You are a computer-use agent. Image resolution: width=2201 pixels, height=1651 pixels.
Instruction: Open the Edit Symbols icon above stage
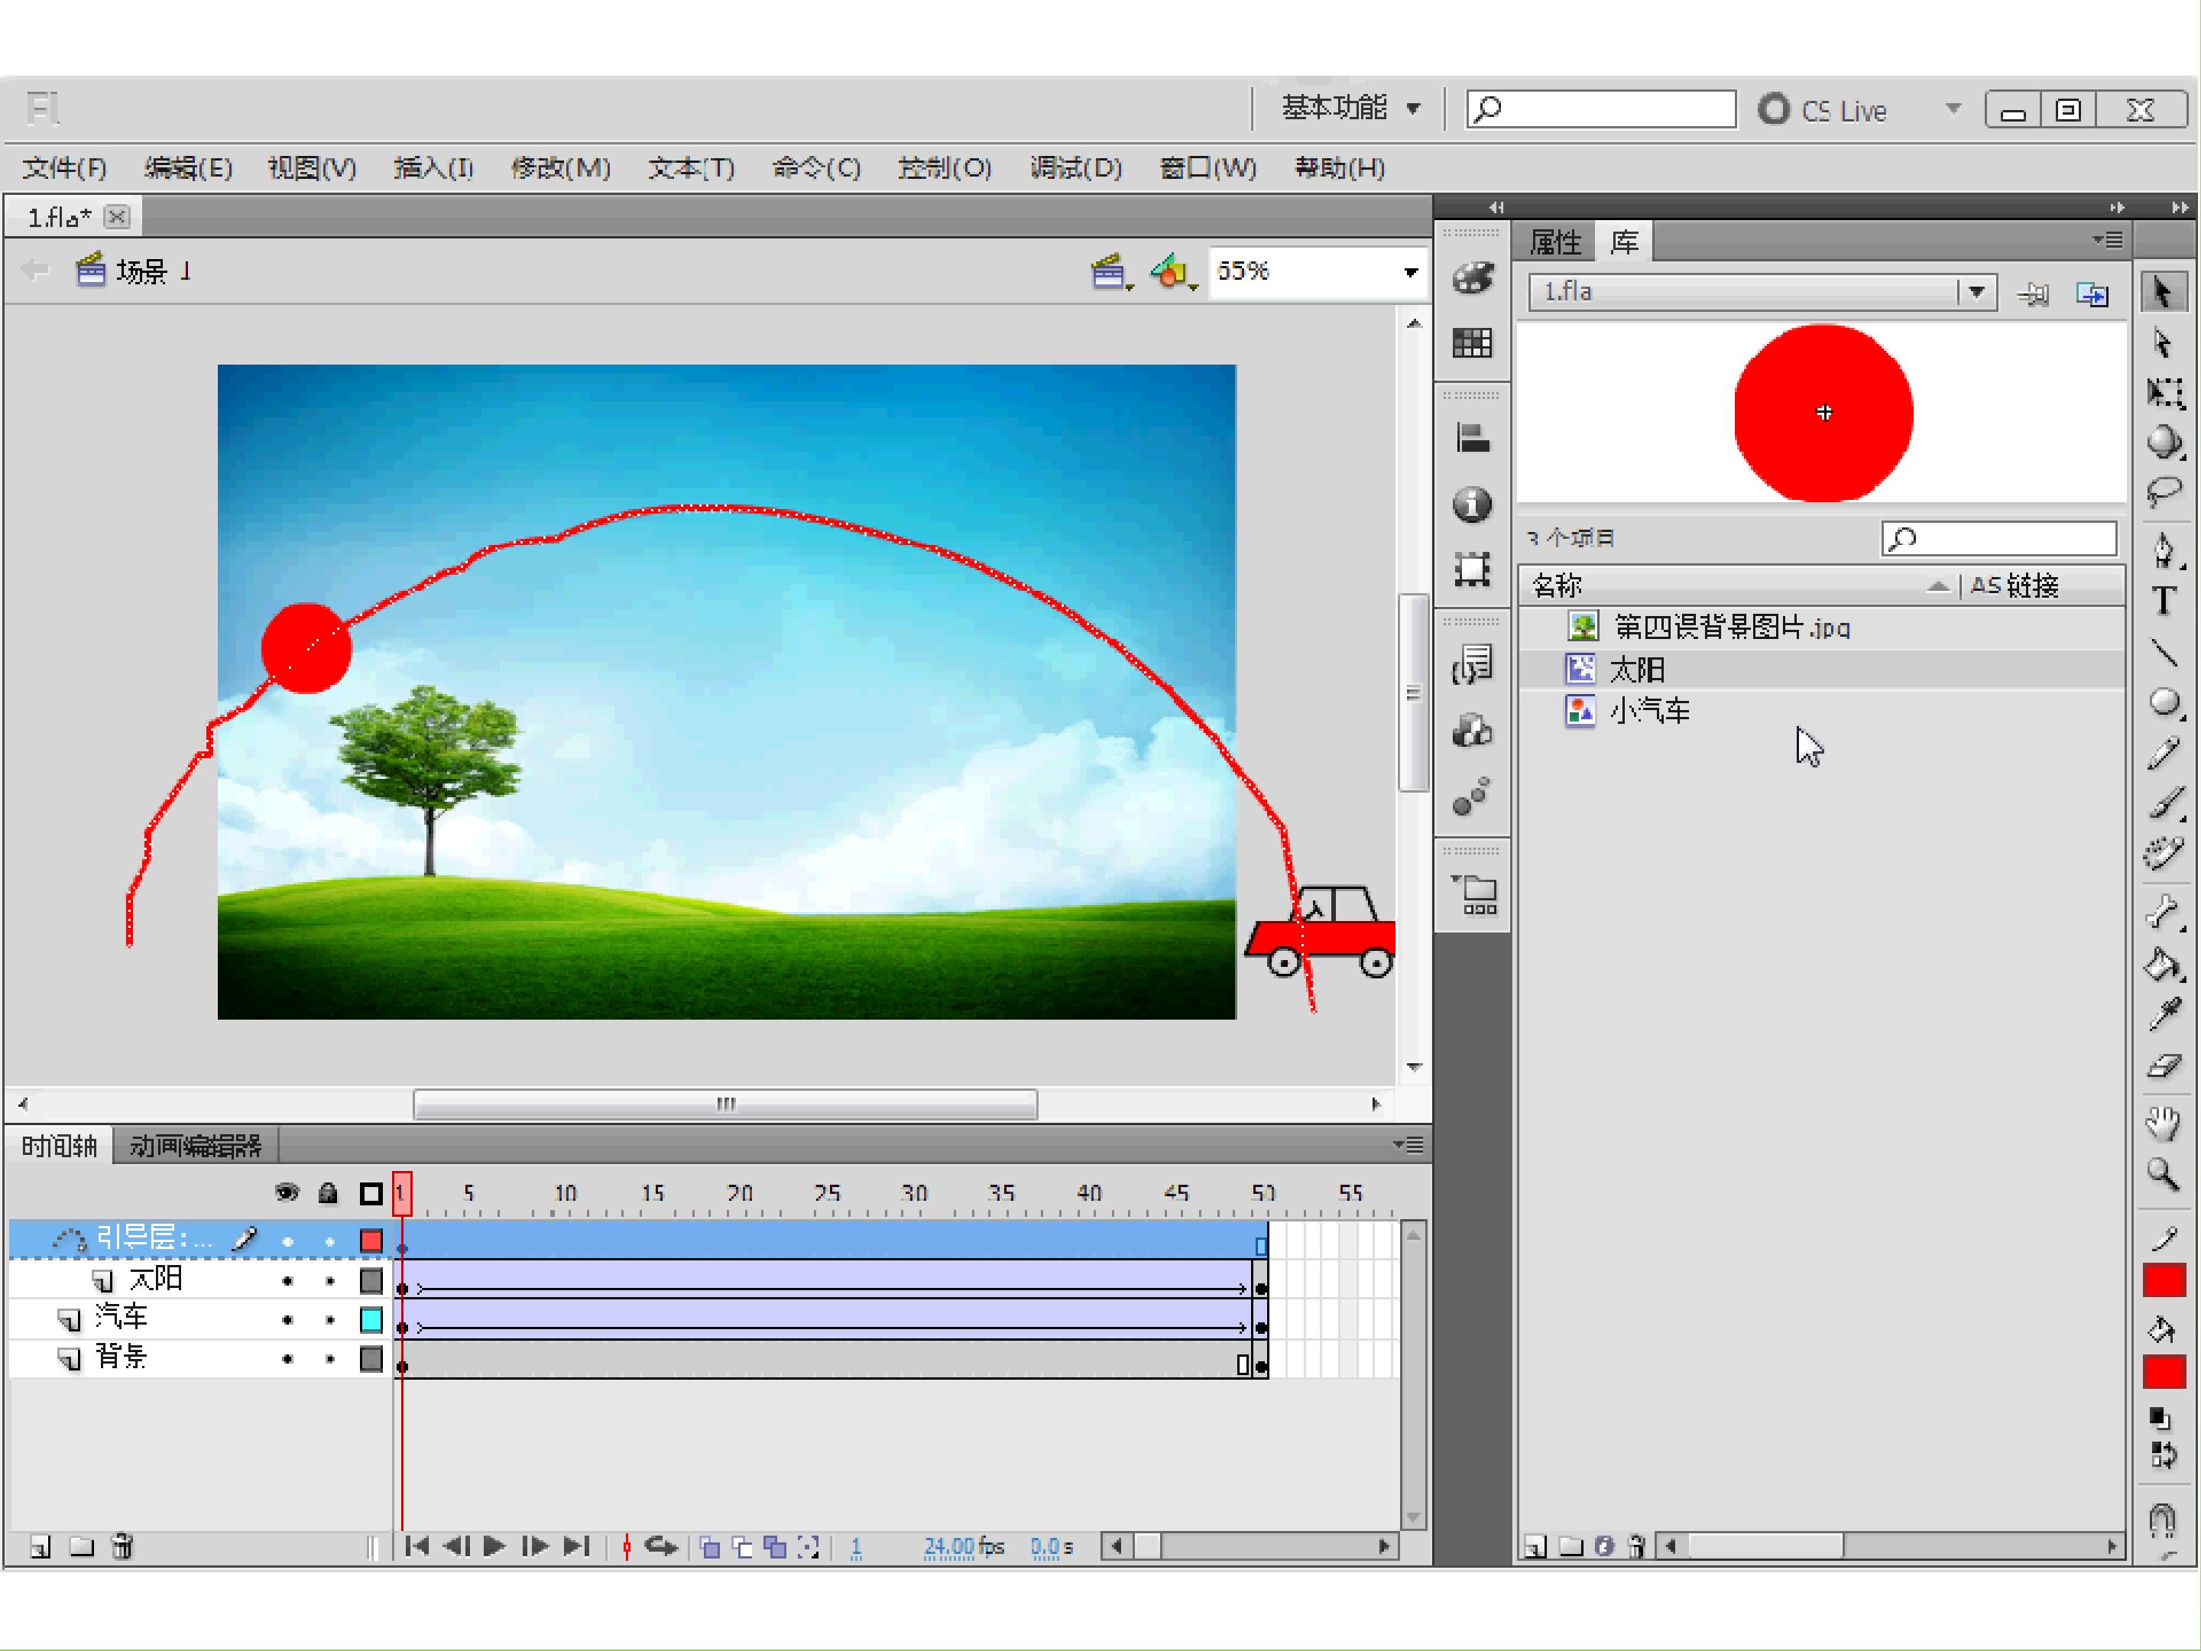(x=1172, y=271)
